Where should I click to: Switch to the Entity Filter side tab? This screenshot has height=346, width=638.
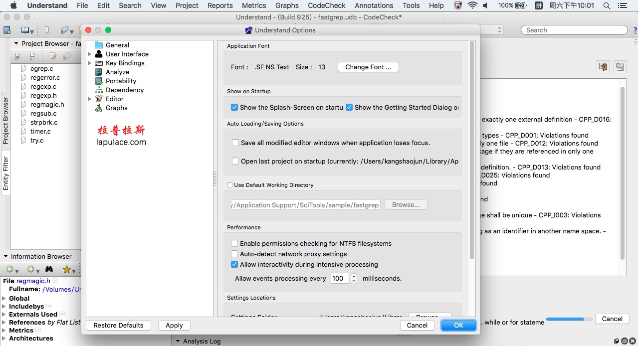(6, 173)
